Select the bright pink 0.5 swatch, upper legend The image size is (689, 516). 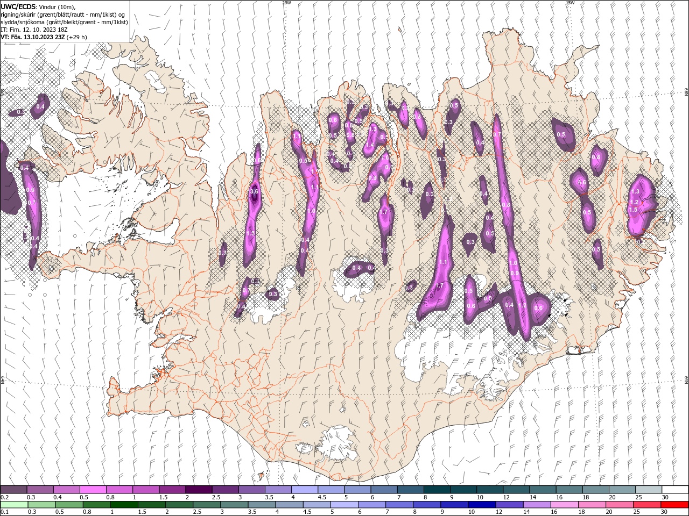93,490
